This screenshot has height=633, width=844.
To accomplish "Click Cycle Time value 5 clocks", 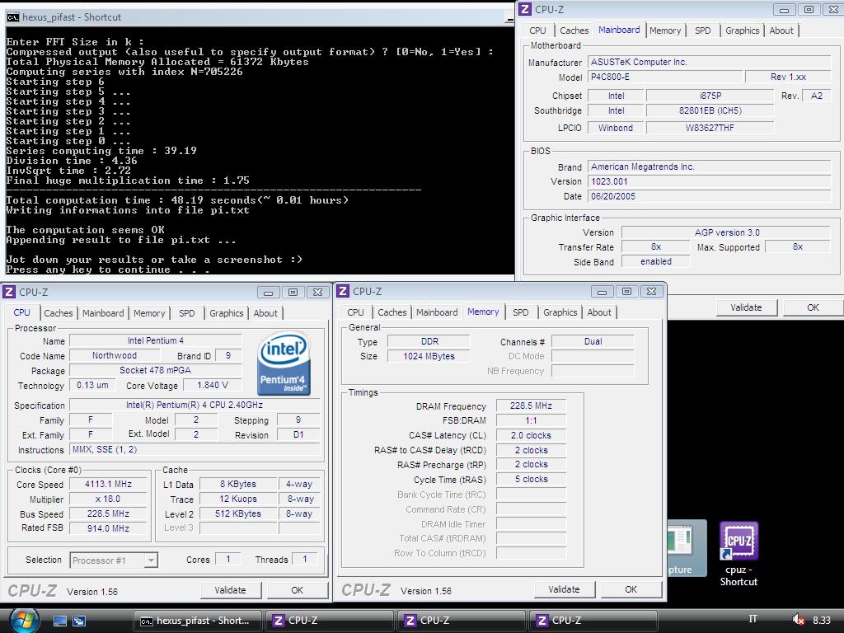I will pos(531,479).
